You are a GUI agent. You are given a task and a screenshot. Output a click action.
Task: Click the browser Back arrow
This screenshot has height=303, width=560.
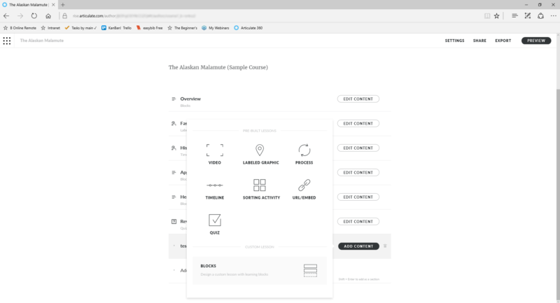tap(6, 15)
